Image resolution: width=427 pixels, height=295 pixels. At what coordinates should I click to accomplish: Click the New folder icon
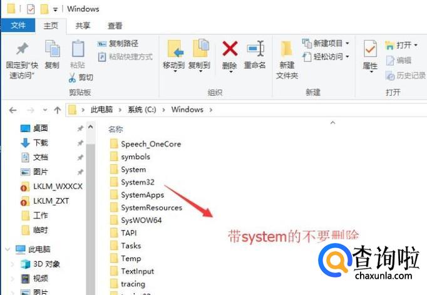click(286, 49)
